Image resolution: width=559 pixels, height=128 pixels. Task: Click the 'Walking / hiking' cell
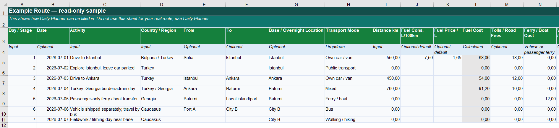(348, 119)
